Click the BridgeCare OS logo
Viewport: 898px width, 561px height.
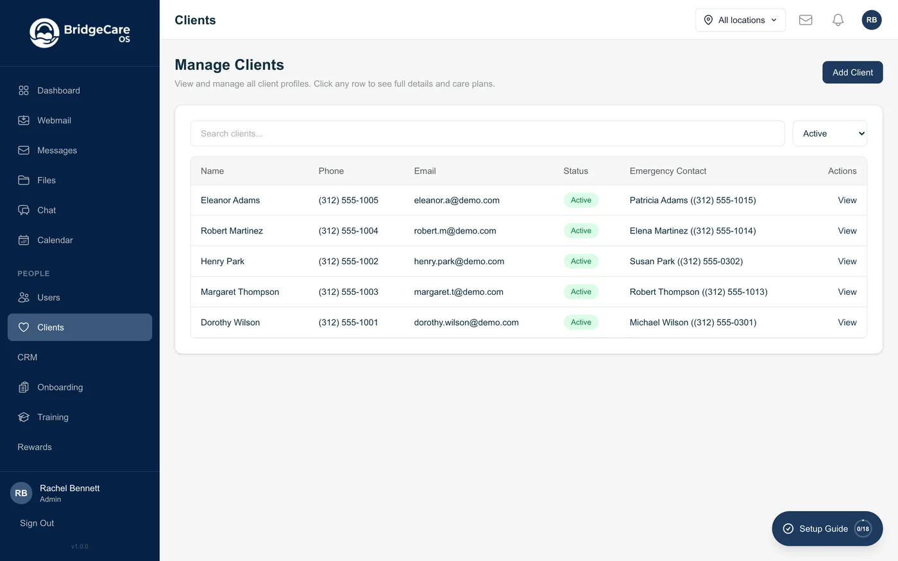pyautogui.click(x=80, y=33)
